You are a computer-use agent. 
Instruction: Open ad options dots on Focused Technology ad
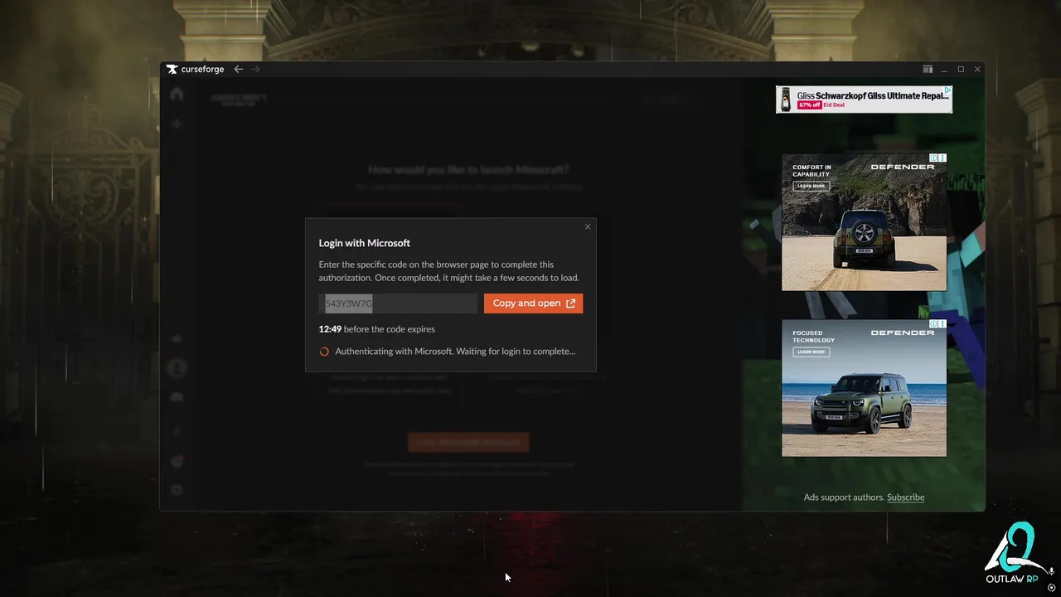(x=942, y=323)
